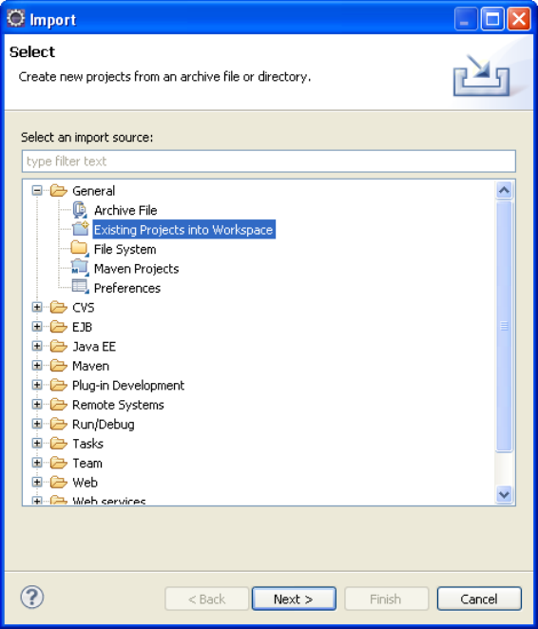
Task: Expand the CVS category
Action: tap(37, 307)
